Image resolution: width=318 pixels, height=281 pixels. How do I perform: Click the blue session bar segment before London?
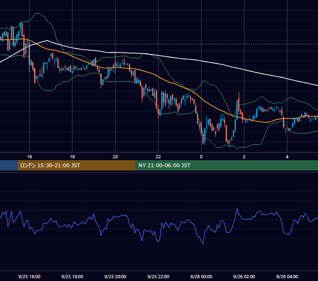tap(9, 165)
